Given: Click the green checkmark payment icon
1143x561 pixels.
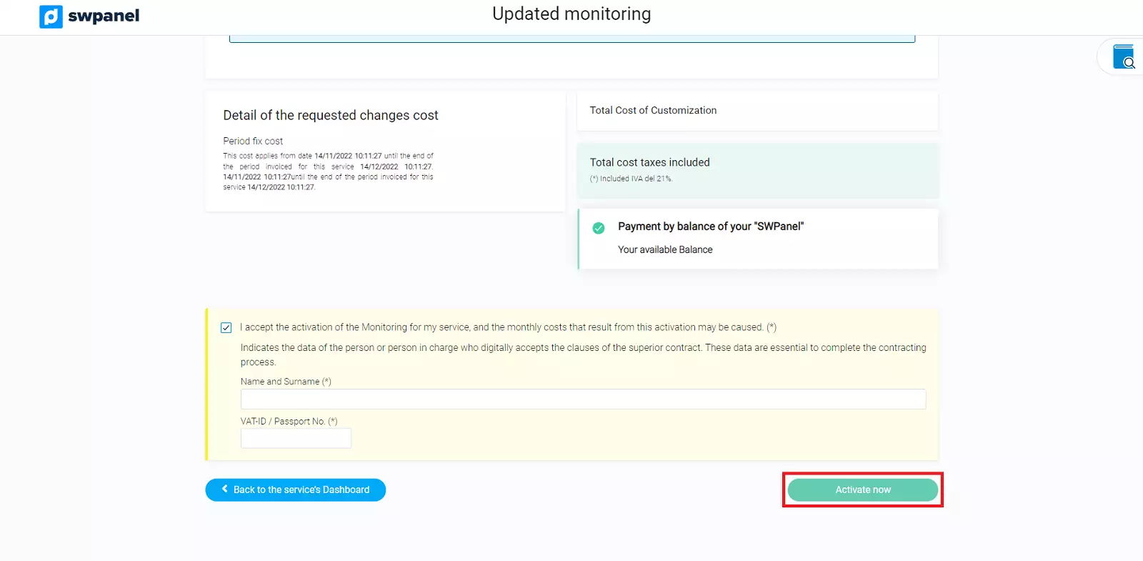Looking at the screenshot, I should (x=599, y=228).
